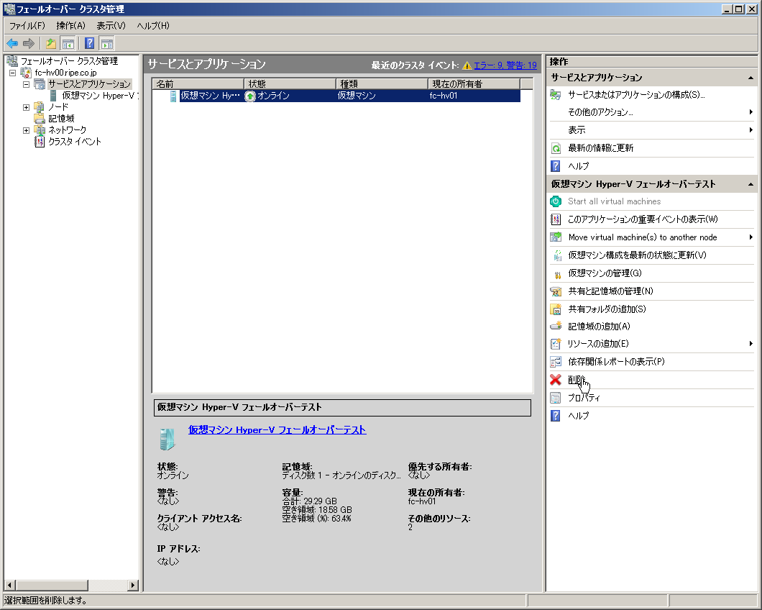This screenshot has height=610, width=762.
Task: Select 仮想マシン Hyper-V child tree item
Action: click(x=100, y=96)
